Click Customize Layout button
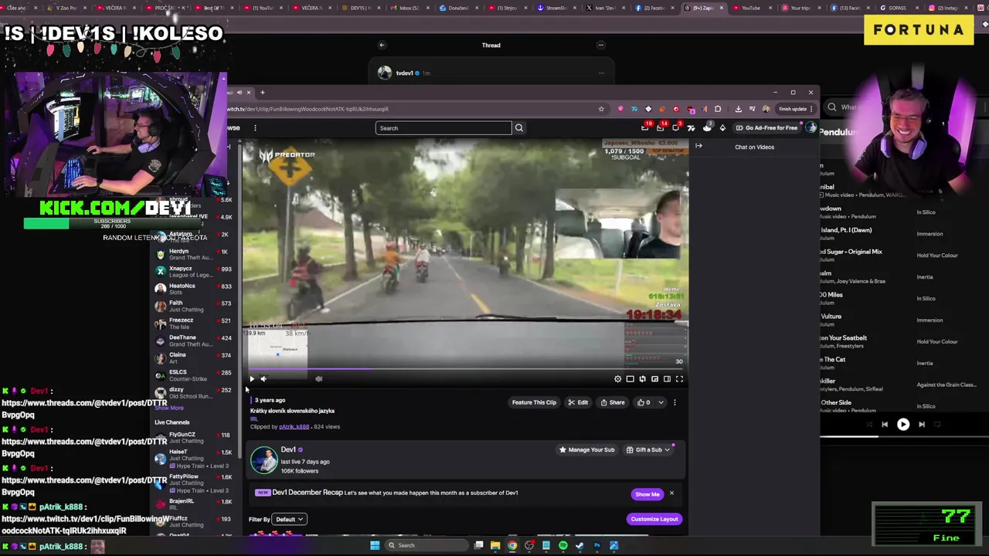 click(x=654, y=519)
